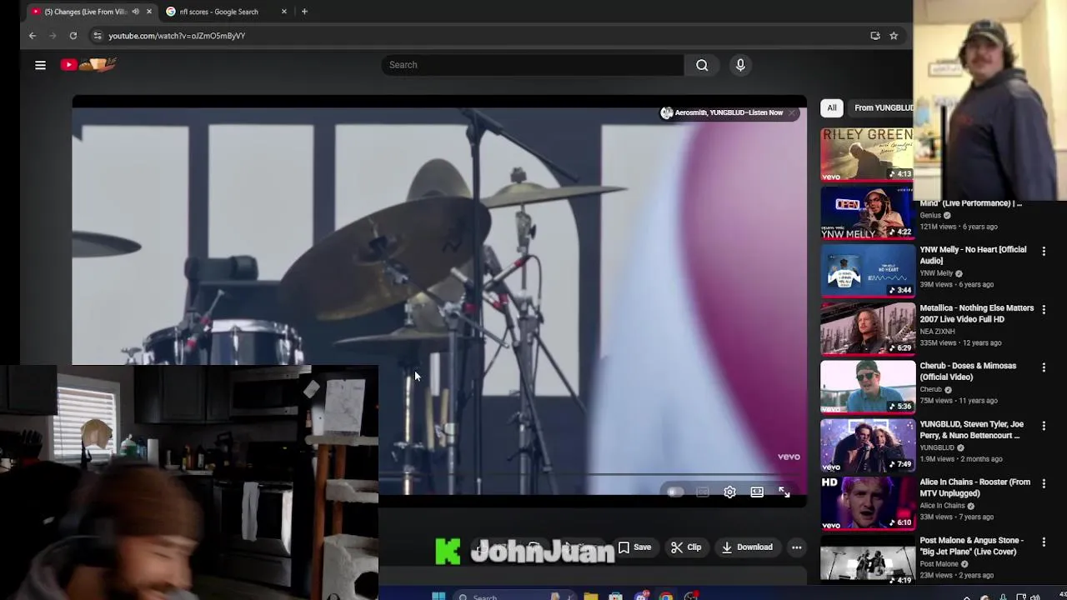Image resolution: width=1067 pixels, height=600 pixels.
Task: Open the Cherub Doses & Mimosas thumbnail
Action: [x=867, y=387]
